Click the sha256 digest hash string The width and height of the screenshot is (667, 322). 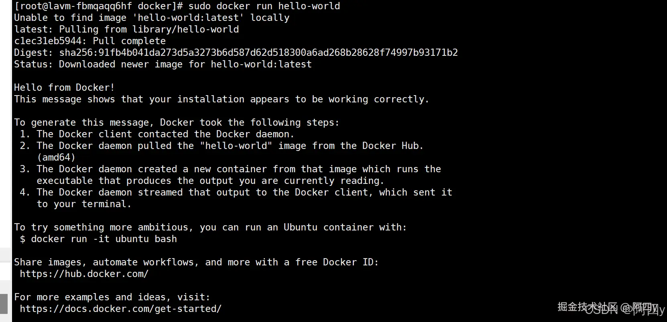[258, 53]
